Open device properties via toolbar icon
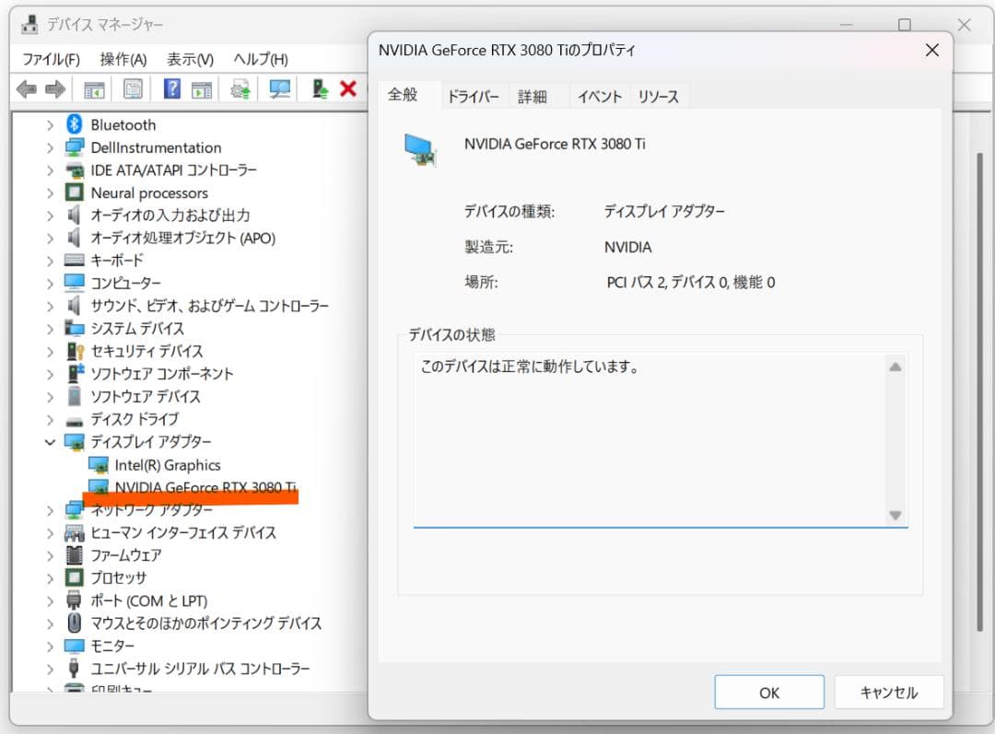The width and height of the screenshot is (995, 734). [x=132, y=88]
